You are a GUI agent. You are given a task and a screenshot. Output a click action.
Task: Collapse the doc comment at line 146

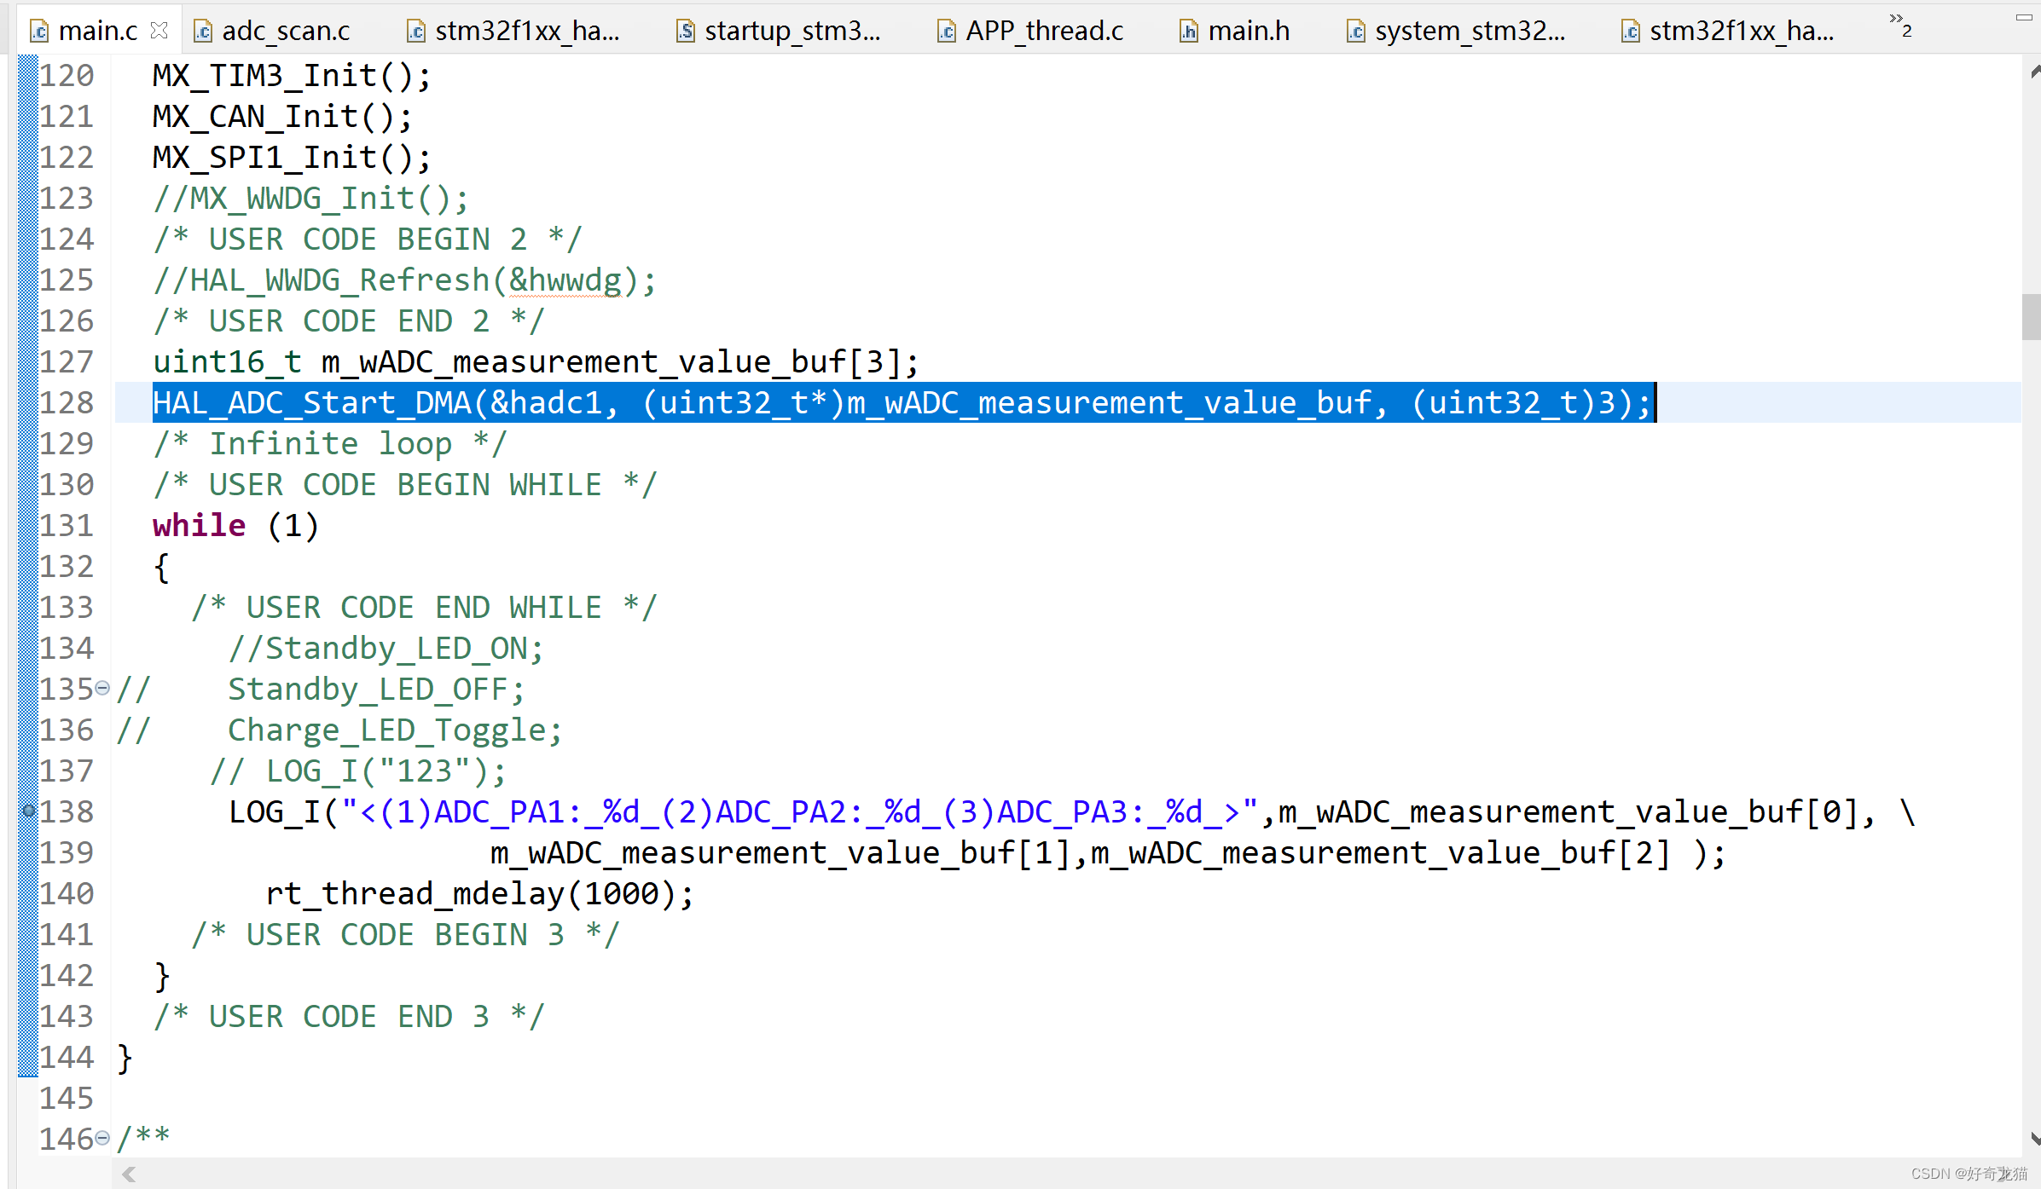coord(102,1138)
